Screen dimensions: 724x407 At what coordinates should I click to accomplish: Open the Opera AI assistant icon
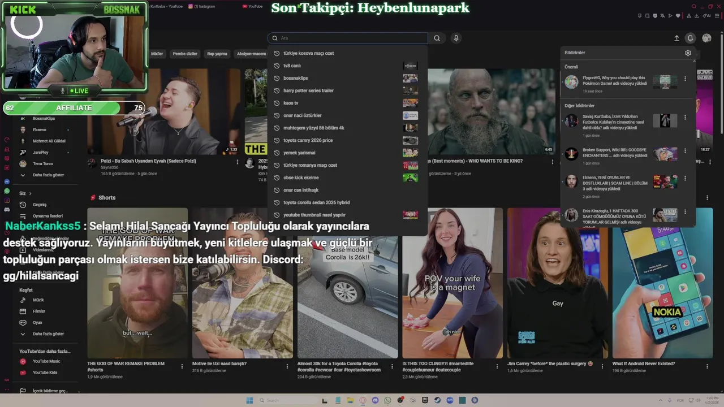(706, 16)
